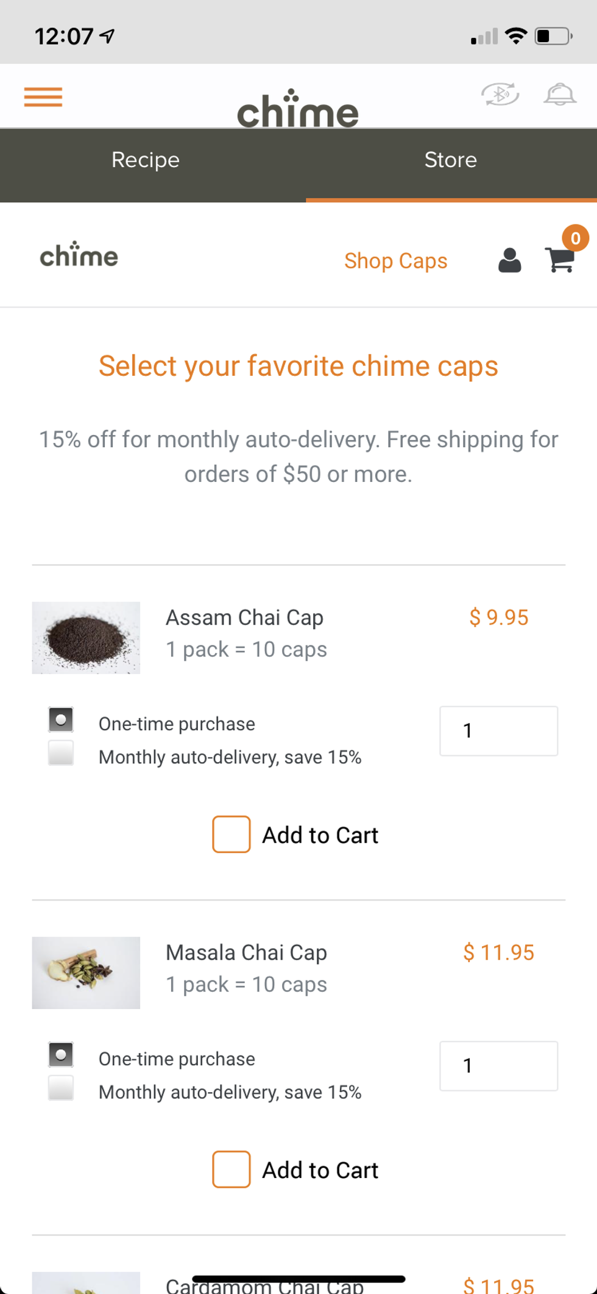Open the Shop Caps link
Screen dimensions: 597x1294
coord(395,261)
